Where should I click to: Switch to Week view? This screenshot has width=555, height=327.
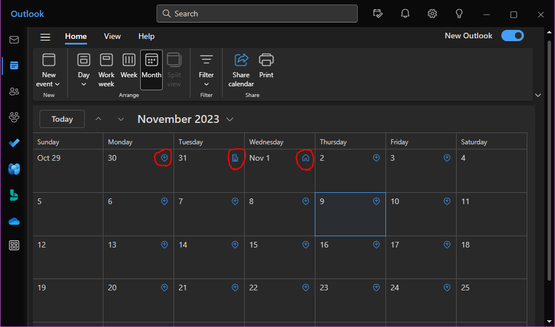[x=129, y=66]
